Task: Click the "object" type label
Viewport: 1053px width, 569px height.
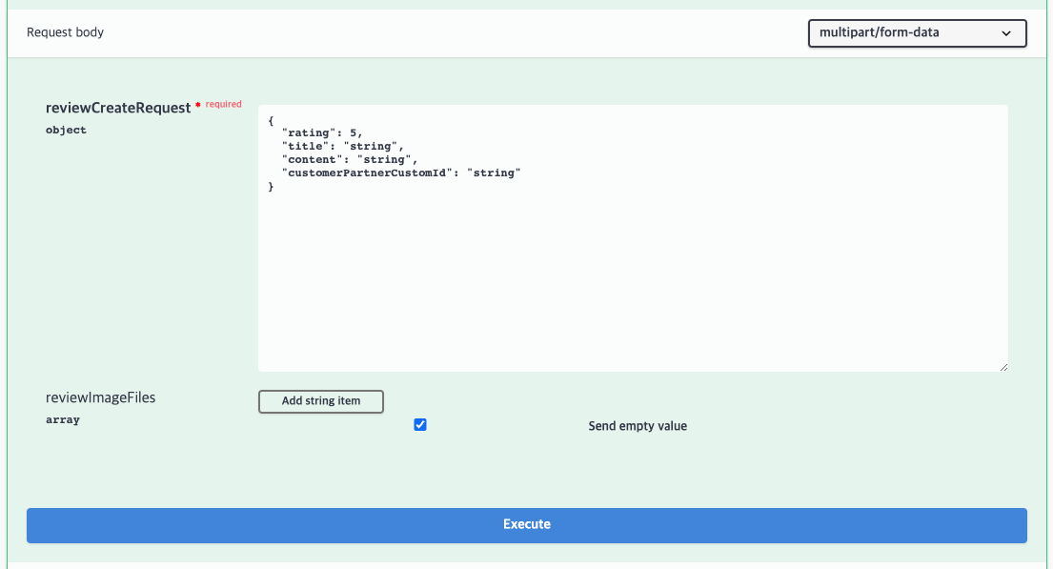Action: tap(66, 130)
